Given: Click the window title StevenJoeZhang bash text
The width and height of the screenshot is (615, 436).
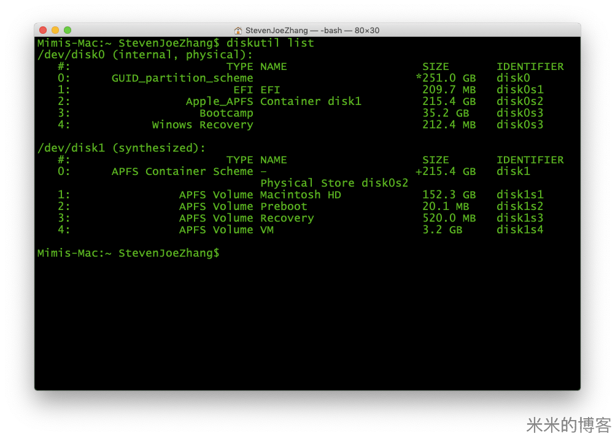Looking at the screenshot, I should (x=312, y=30).
